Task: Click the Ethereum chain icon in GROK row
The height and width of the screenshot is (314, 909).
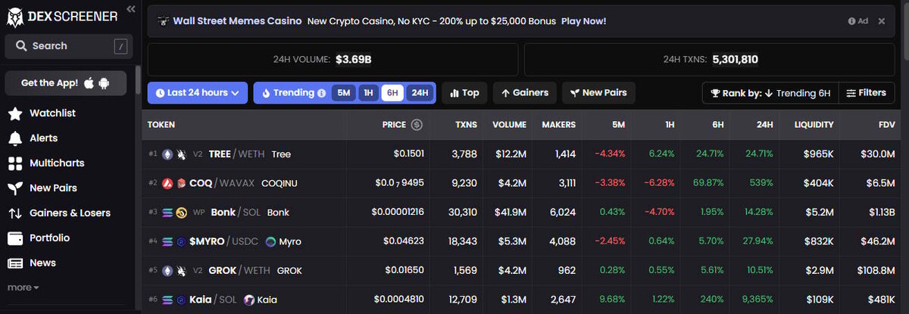Action: (167, 271)
